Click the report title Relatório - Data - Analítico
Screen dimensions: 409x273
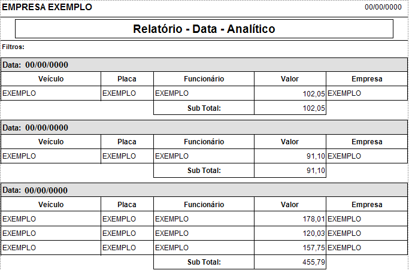click(204, 29)
